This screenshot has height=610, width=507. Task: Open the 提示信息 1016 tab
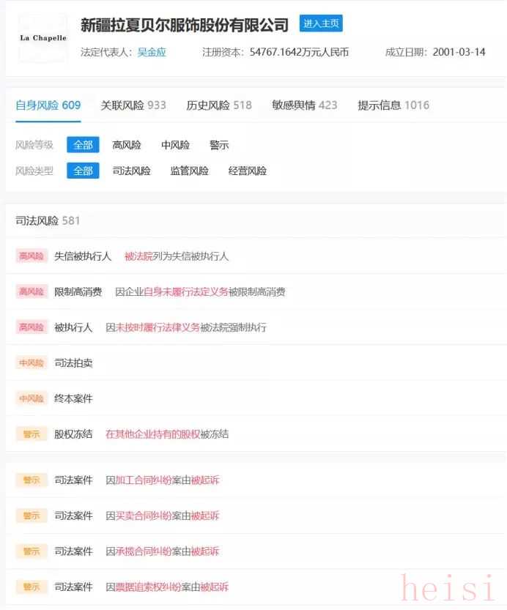click(x=393, y=105)
